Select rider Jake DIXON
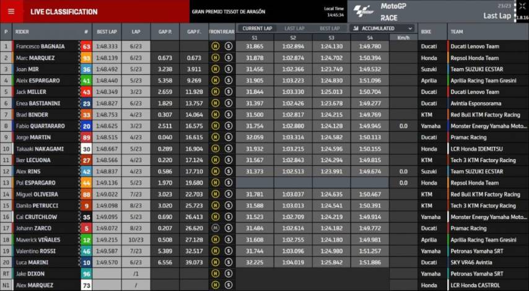This screenshot has height=291, width=529. (x=30, y=274)
